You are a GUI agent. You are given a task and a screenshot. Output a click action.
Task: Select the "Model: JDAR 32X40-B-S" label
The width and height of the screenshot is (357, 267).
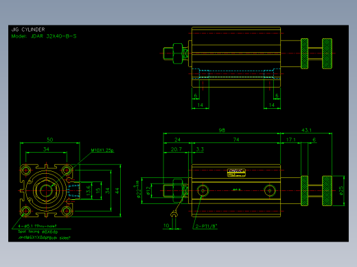point(44,36)
